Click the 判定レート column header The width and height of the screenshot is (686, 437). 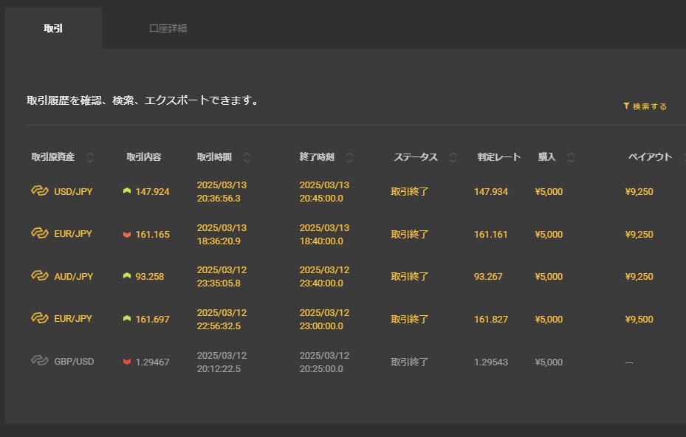pos(498,157)
